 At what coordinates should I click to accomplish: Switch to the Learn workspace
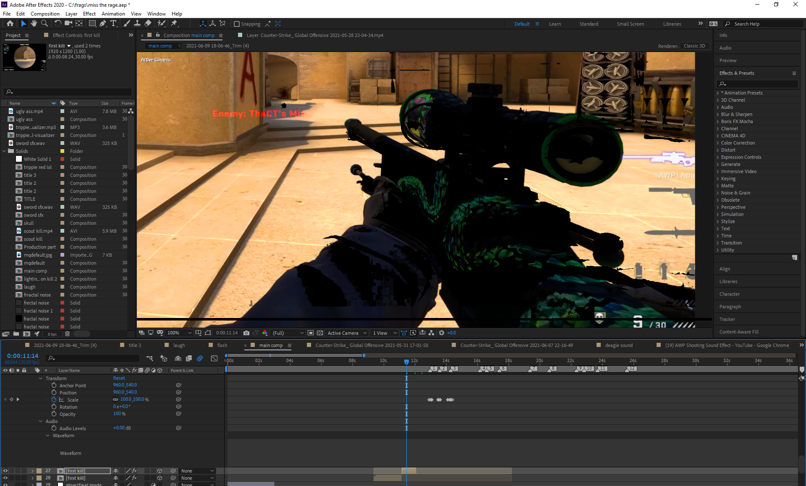(555, 24)
